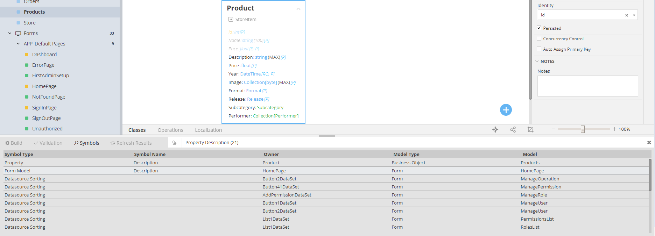655x236 pixels.
Task: Click the share diagram icon
Action: pos(513,130)
